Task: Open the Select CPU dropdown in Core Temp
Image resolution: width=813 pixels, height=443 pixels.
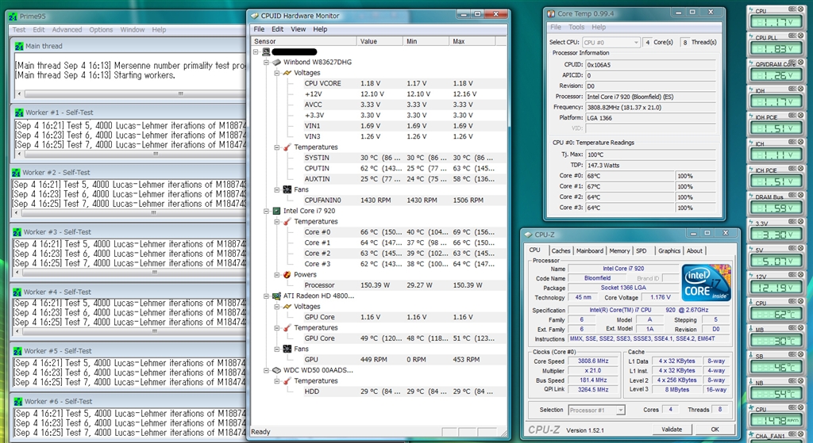Action: click(x=611, y=42)
